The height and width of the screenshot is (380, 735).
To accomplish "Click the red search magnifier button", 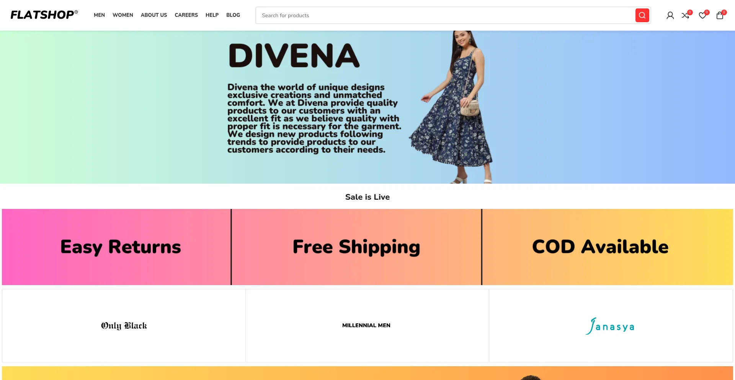I will point(642,15).
